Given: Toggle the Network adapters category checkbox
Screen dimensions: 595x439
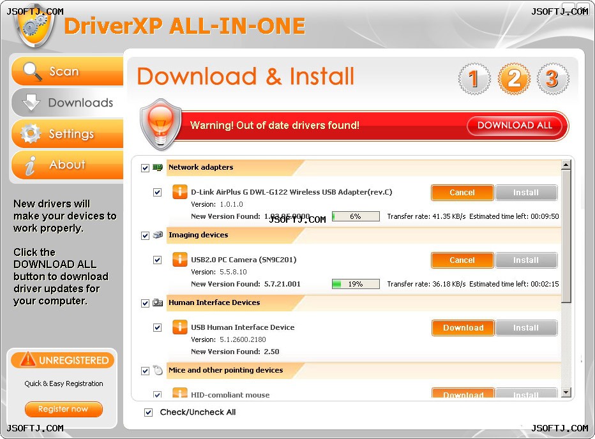Looking at the screenshot, I should 145,168.
